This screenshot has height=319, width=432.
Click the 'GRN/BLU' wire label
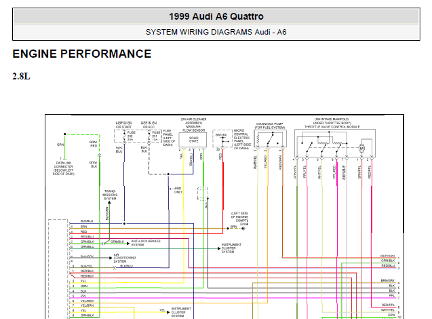tap(87, 246)
